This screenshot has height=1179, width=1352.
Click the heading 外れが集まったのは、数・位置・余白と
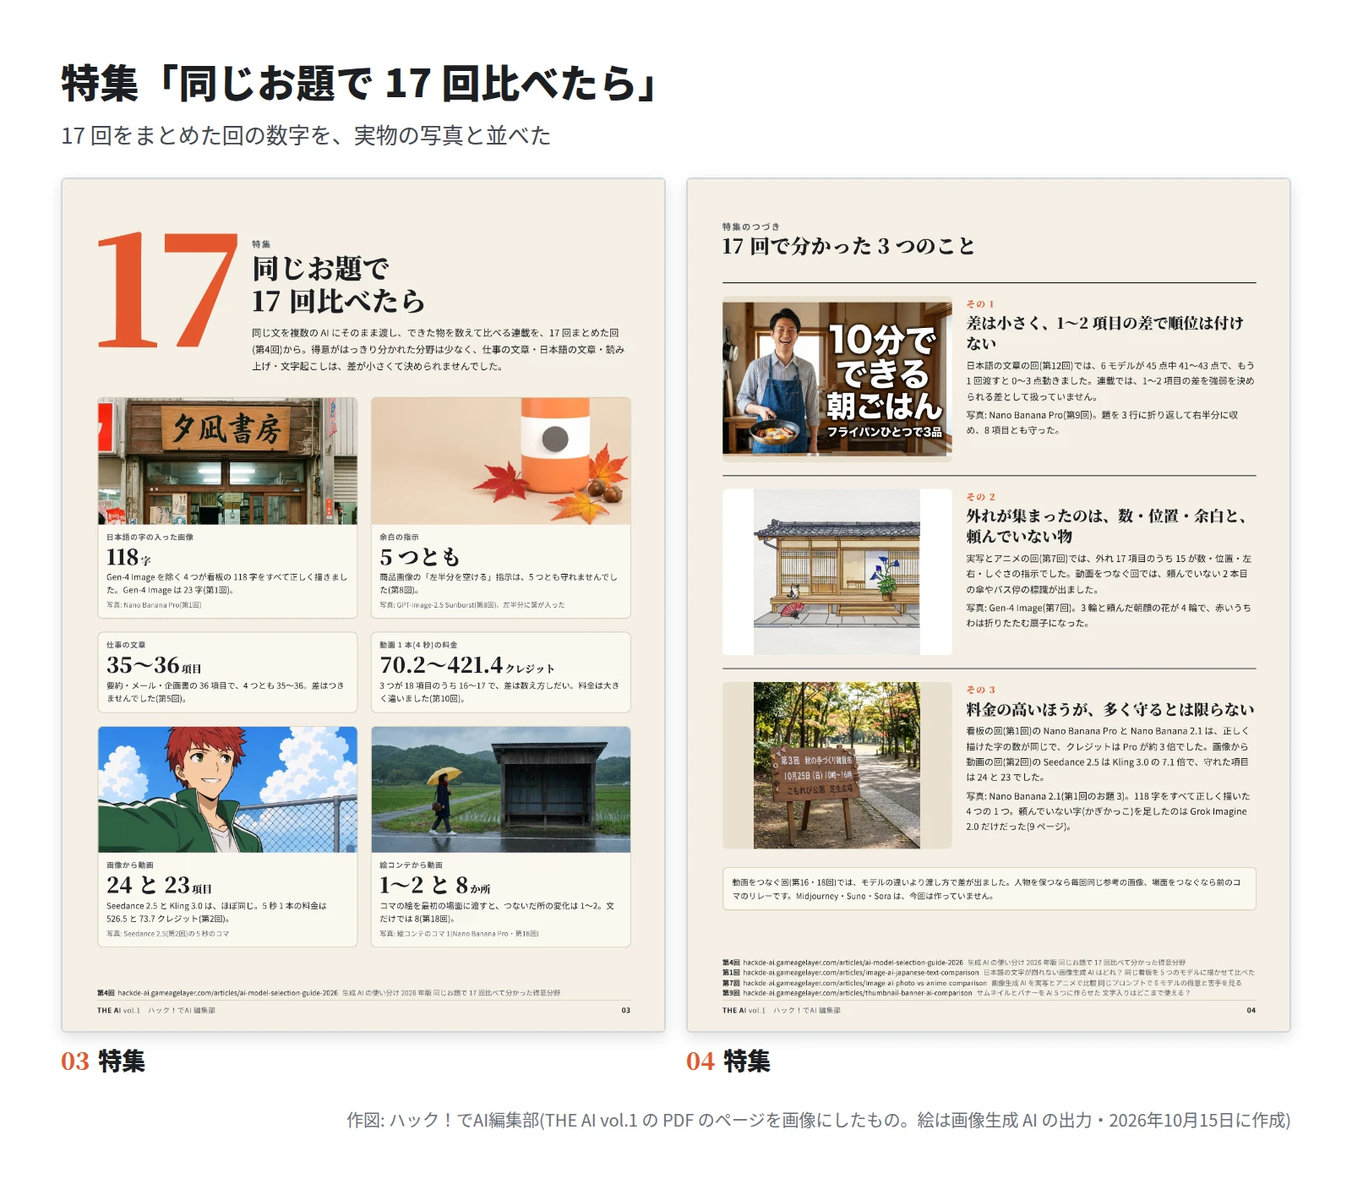click(x=1106, y=526)
